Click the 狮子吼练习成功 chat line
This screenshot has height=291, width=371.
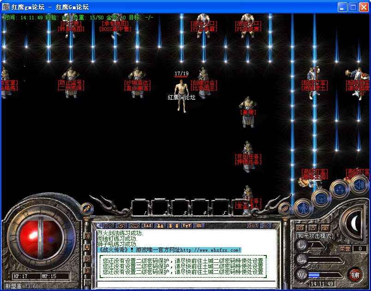coord(117,244)
